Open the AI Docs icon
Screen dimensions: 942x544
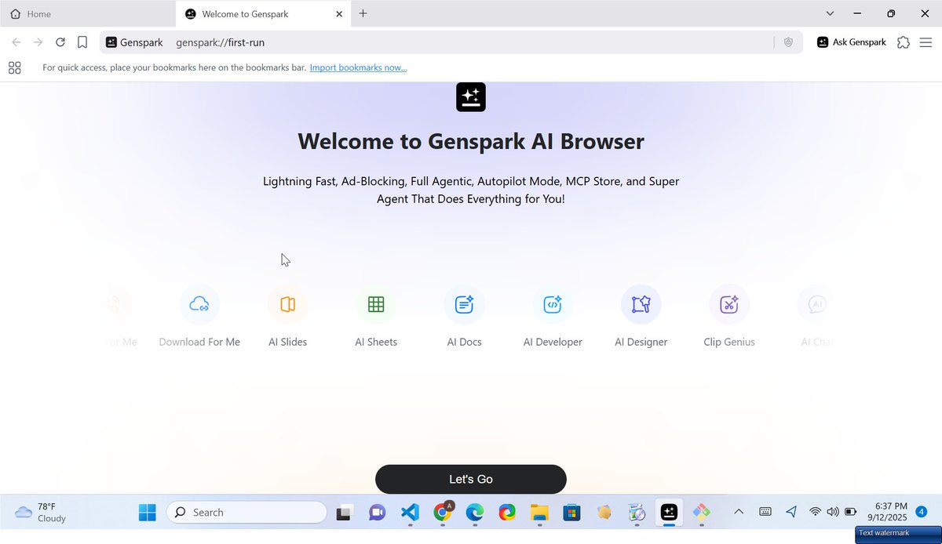tap(464, 304)
